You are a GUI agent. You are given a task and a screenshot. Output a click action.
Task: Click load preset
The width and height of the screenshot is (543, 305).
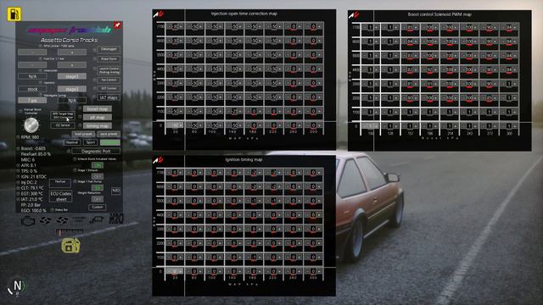click(x=83, y=134)
